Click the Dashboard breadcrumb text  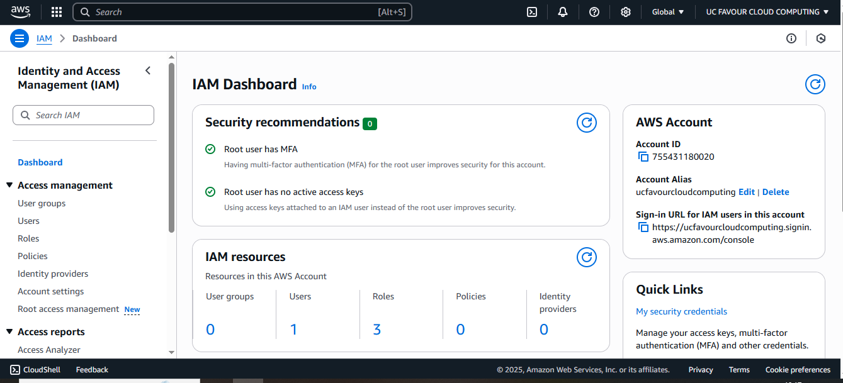pos(94,38)
